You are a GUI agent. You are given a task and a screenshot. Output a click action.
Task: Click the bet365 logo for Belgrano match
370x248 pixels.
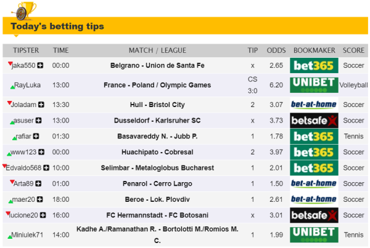[x=314, y=65]
